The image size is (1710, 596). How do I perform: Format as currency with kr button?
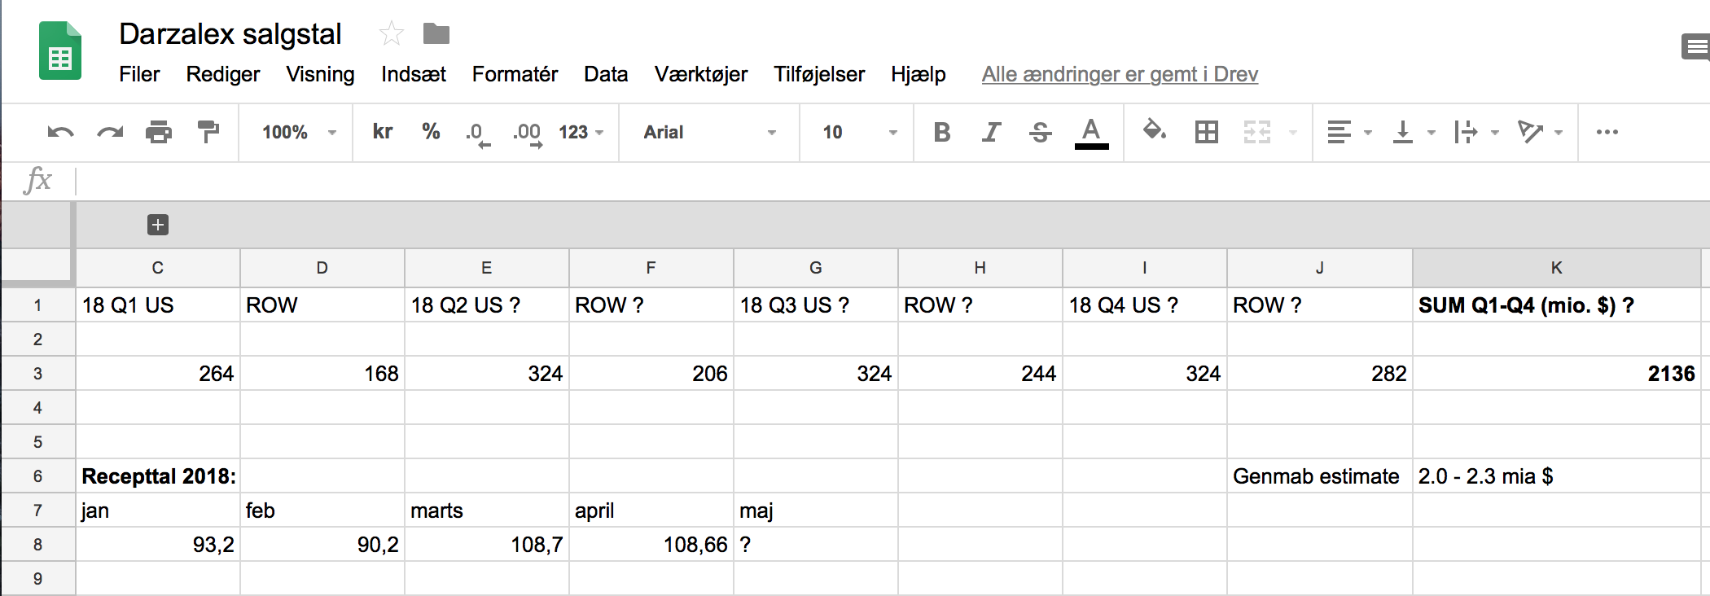[x=383, y=132]
